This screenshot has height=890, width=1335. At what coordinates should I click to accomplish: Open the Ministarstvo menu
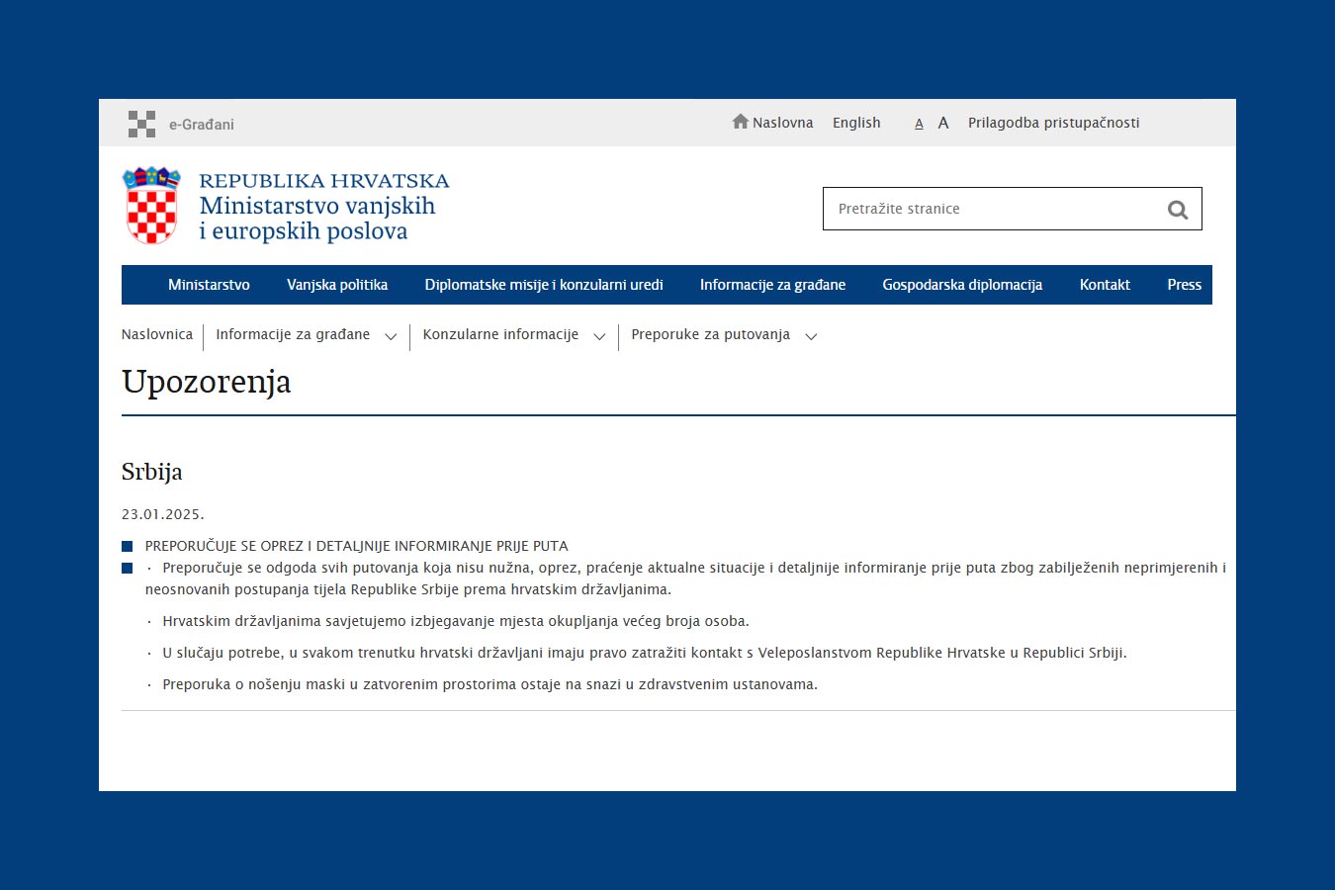(209, 285)
